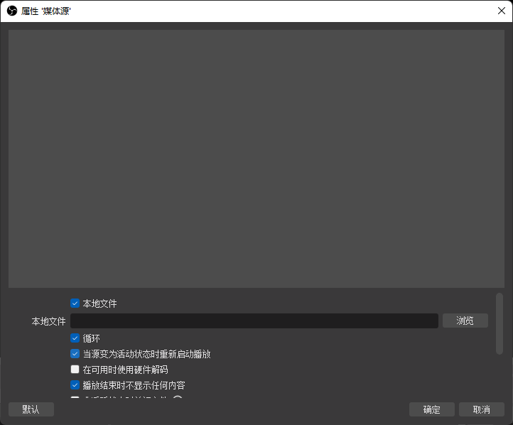Click the OBS logo in the title bar
Image resolution: width=513 pixels, height=425 pixels.
click(12, 11)
